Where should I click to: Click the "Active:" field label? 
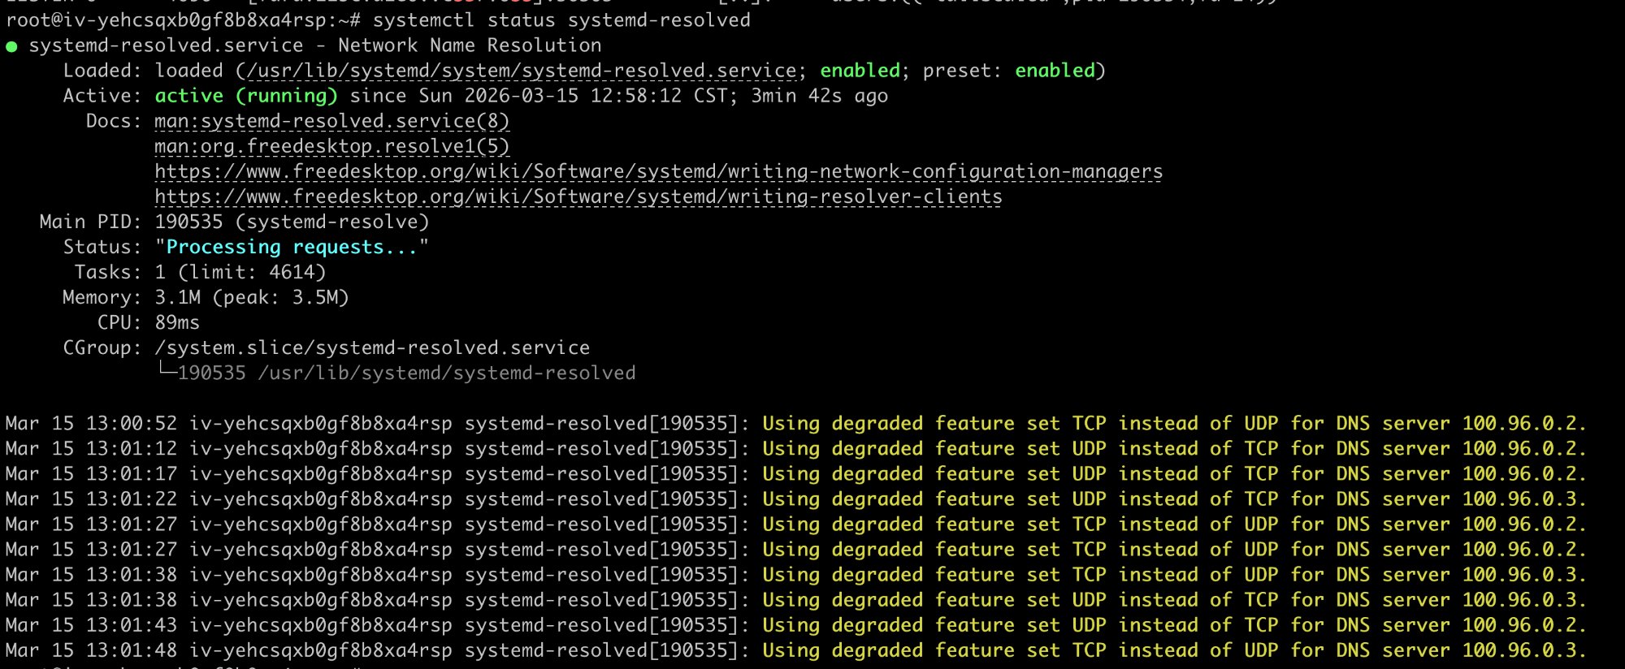(x=102, y=96)
